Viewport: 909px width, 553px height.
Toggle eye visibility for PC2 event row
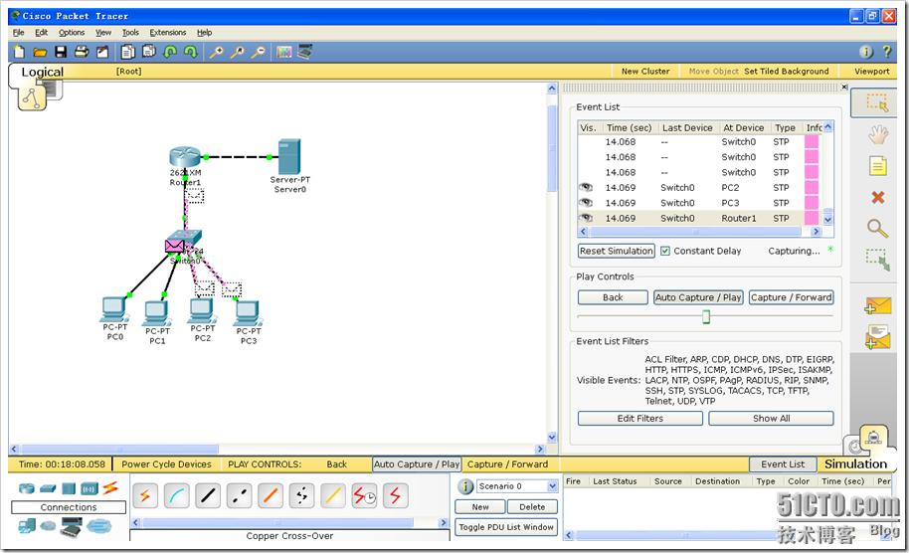[587, 187]
